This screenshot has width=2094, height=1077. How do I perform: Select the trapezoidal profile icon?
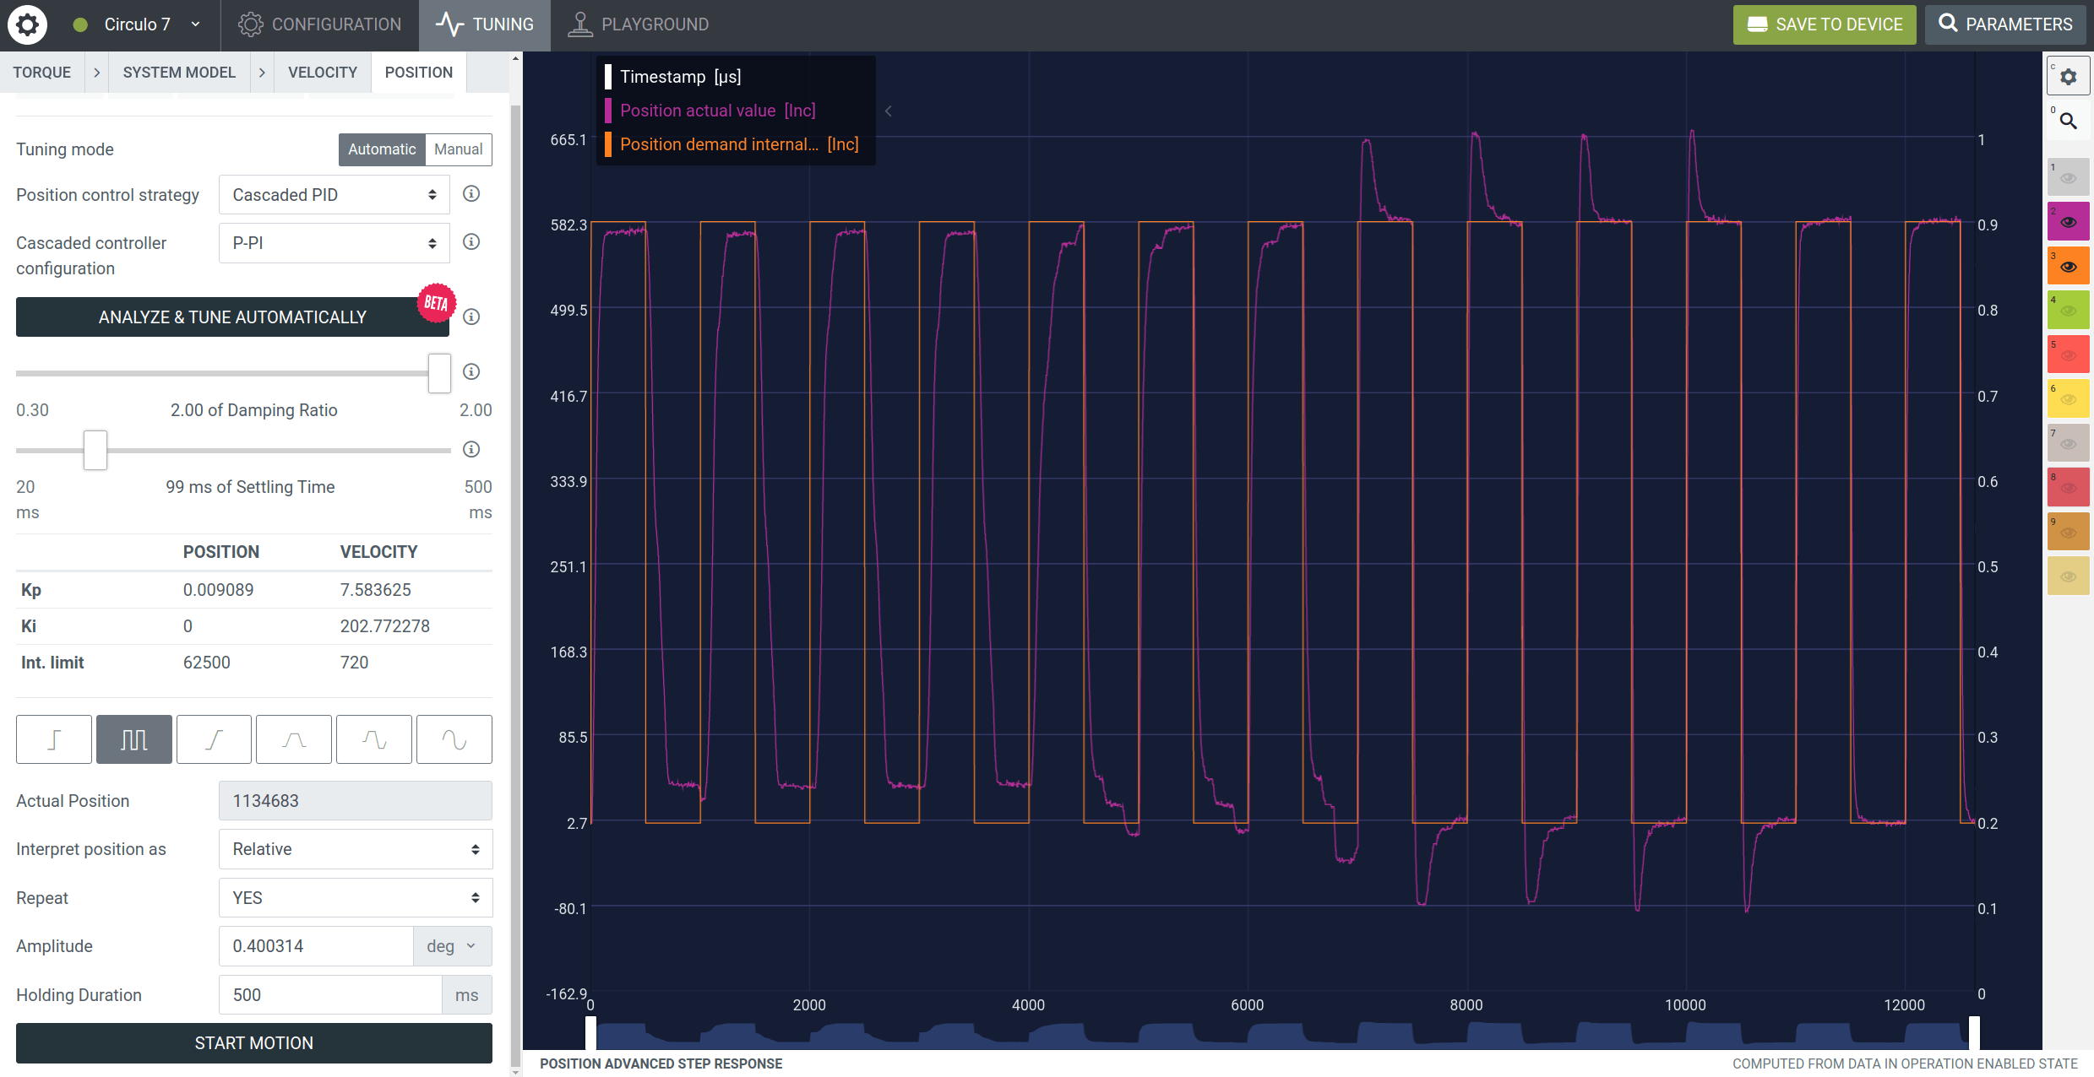293,739
